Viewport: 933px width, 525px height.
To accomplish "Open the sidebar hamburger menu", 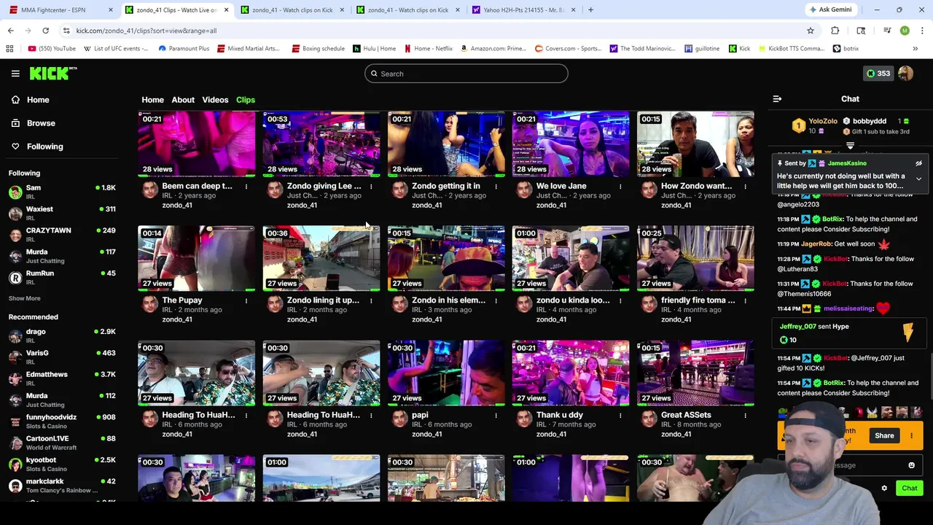I will pyautogui.click(x=15, y=74).
